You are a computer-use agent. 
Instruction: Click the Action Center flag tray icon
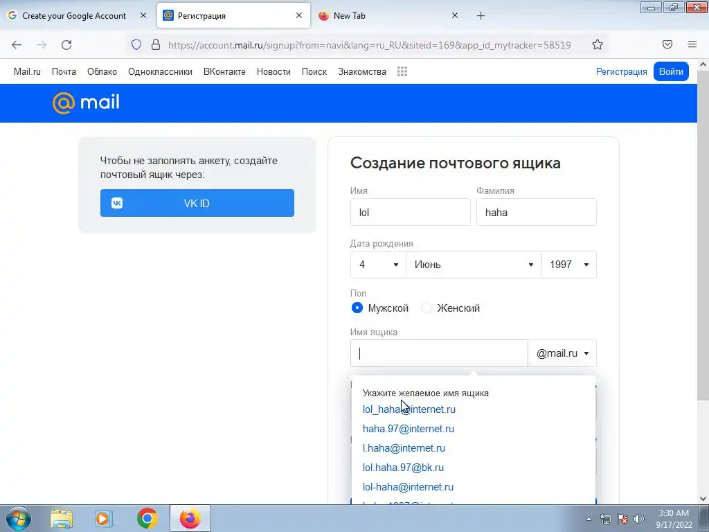(x=622, y=519)
